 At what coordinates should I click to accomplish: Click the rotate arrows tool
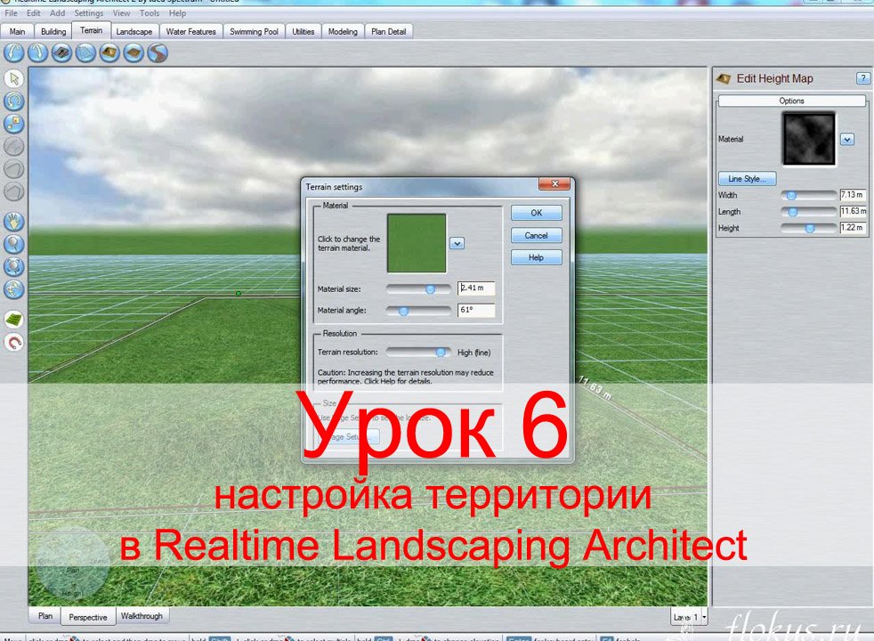point(14,101)
